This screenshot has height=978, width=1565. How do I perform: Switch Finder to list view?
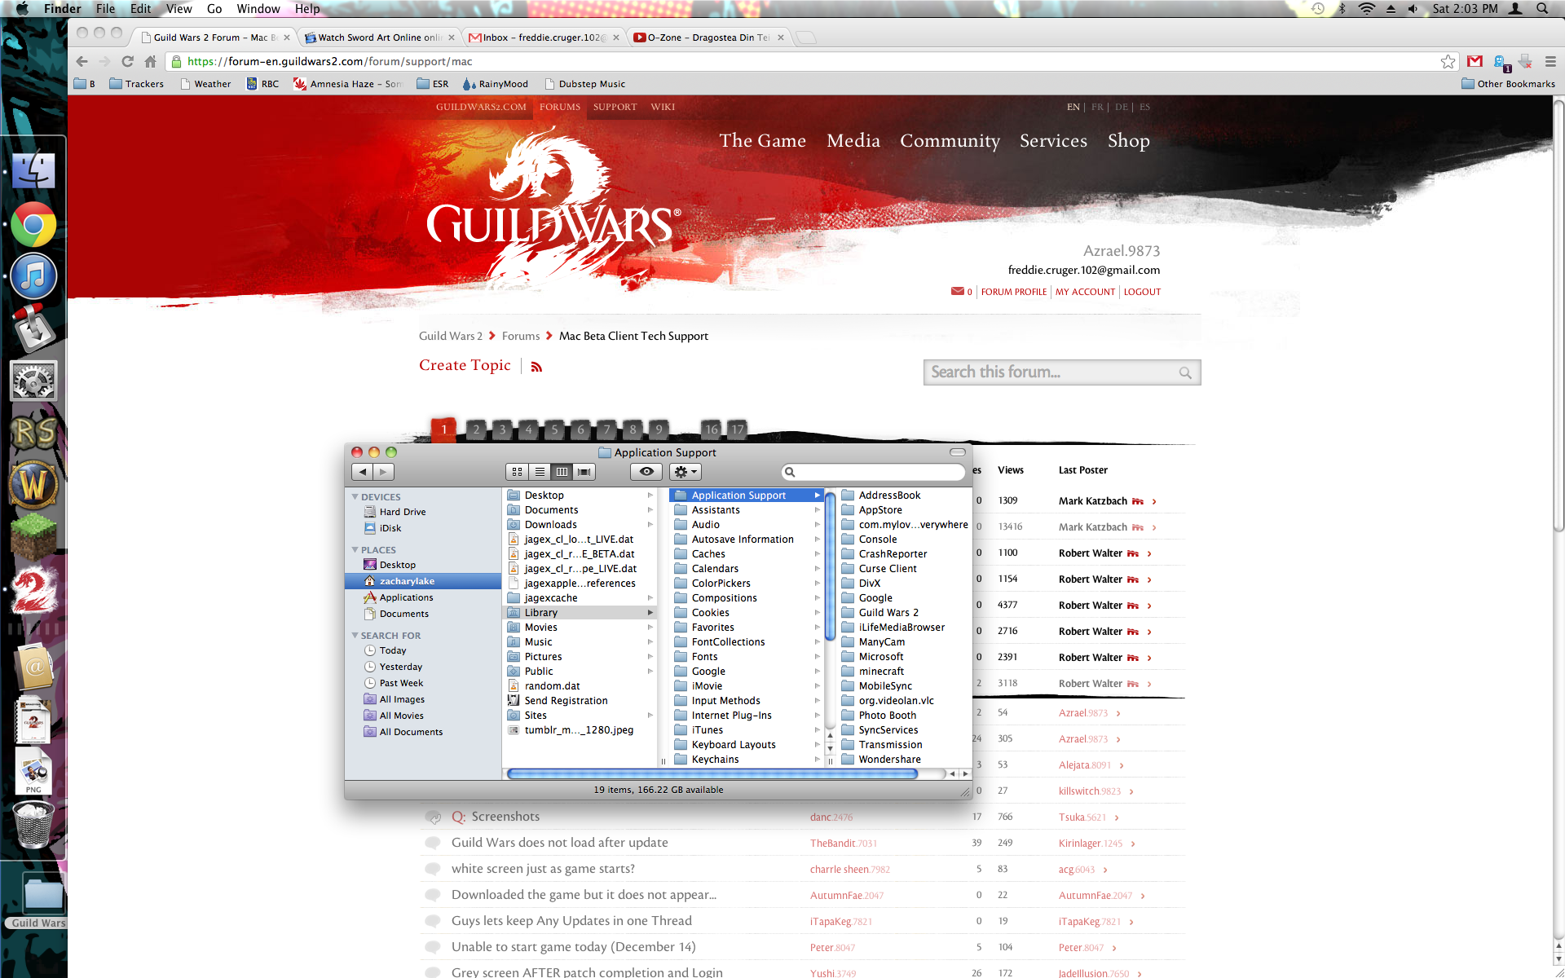[540, 472]
